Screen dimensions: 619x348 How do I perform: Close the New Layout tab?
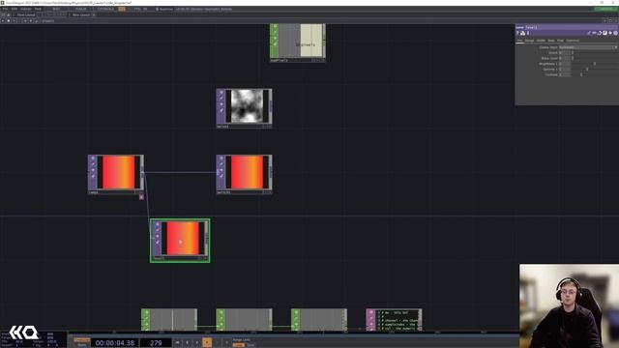94,15
